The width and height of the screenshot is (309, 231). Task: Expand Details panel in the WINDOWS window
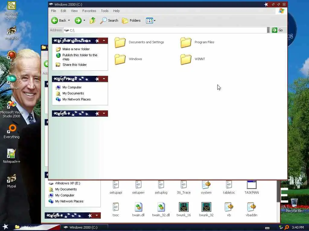(x=97, y=215)
